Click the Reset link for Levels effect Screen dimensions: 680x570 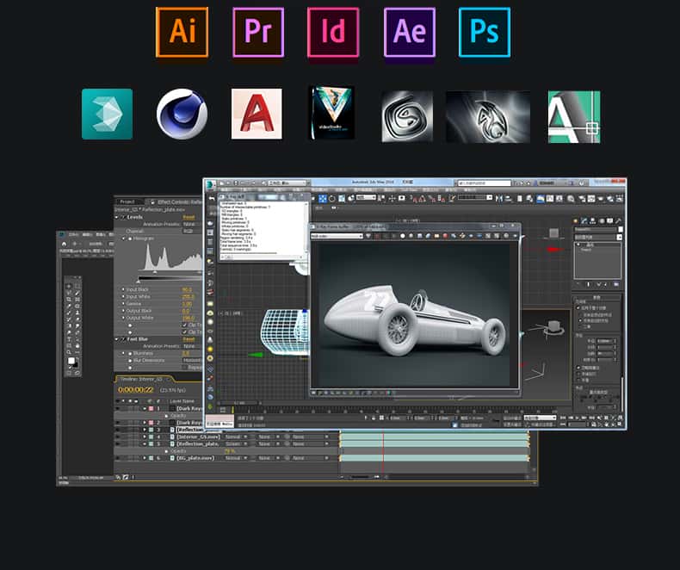click(x=189, y=217)
